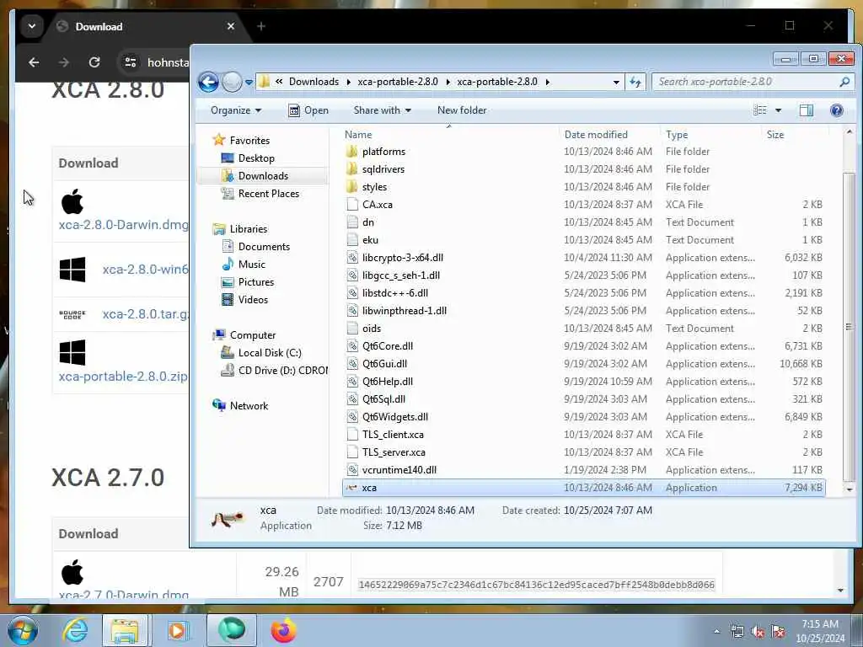
Task: Select the Qt6Widgets.dll file
Action: pyautogui.click(x=394, y=417)
